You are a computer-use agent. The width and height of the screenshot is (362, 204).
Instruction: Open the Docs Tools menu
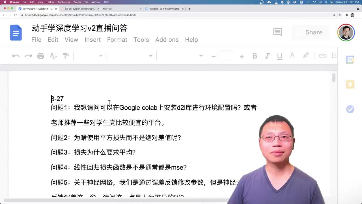tap(141, 40)
